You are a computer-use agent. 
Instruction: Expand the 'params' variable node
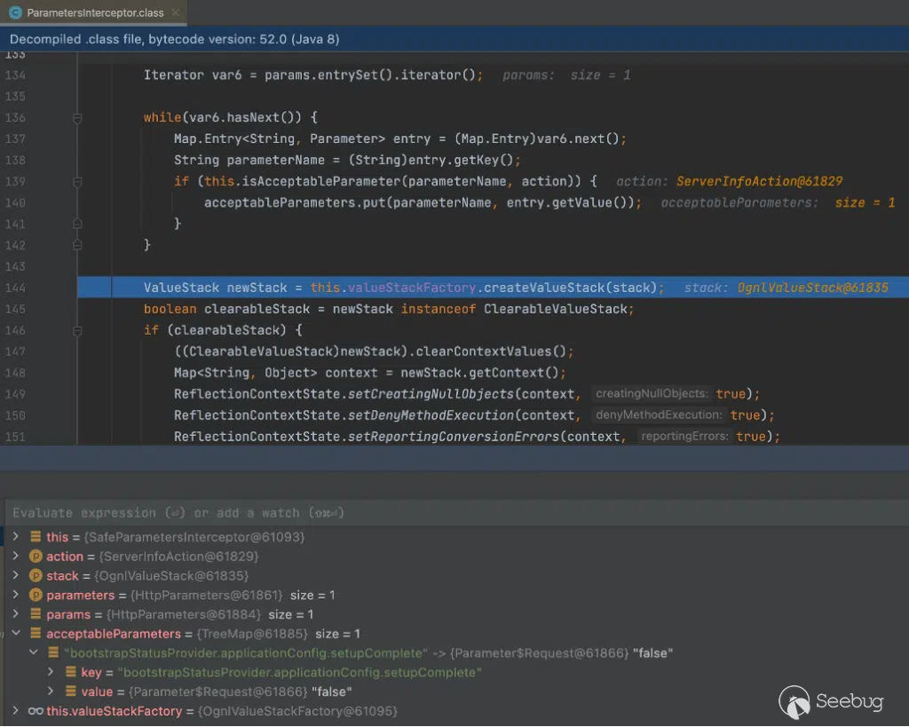[x=16, y=614]
